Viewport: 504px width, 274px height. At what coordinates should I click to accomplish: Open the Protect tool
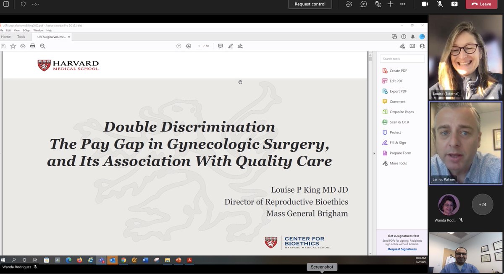(x=391, y=132)
